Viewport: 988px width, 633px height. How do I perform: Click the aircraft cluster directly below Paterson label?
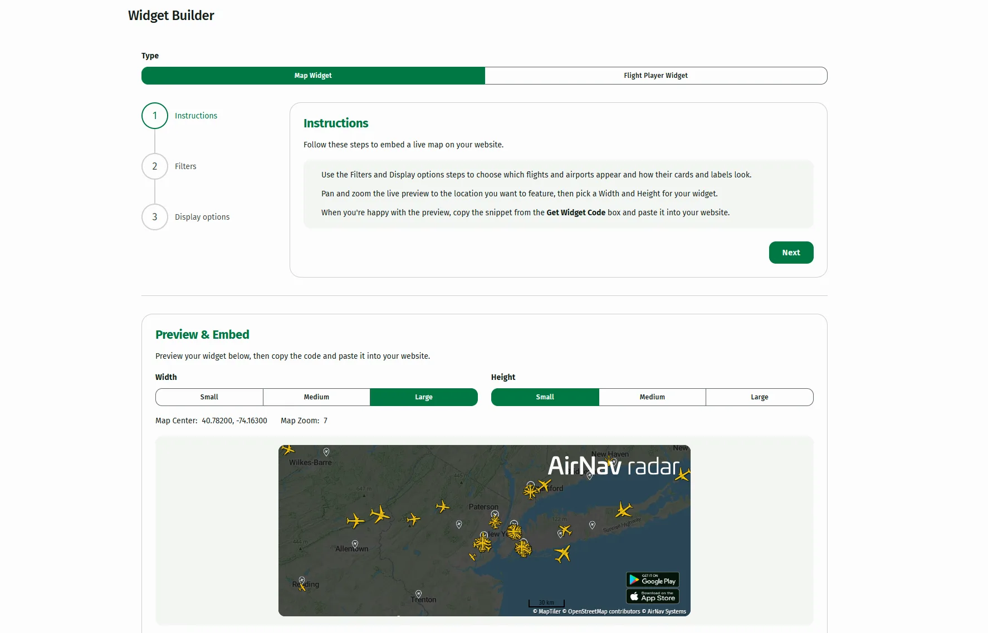495,522
